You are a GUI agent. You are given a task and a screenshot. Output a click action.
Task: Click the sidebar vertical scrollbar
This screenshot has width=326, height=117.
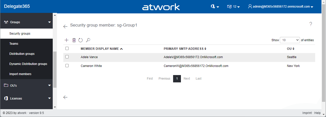coord(55,69)
